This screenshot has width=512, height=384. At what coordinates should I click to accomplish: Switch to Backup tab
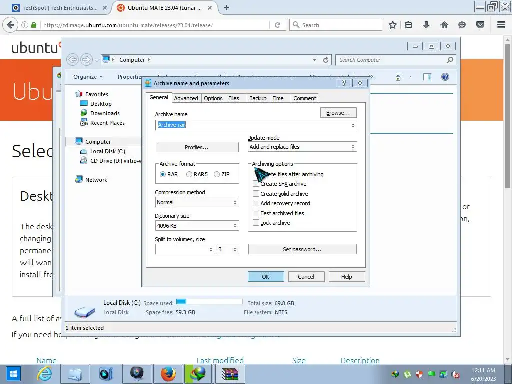(x=258, y=98)
